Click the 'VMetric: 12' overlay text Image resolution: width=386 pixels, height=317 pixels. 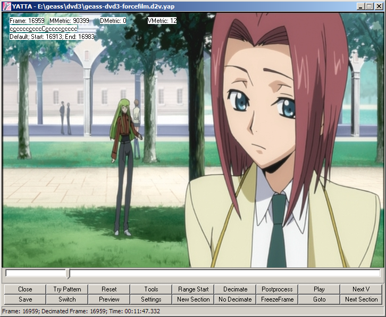point(162,21)
